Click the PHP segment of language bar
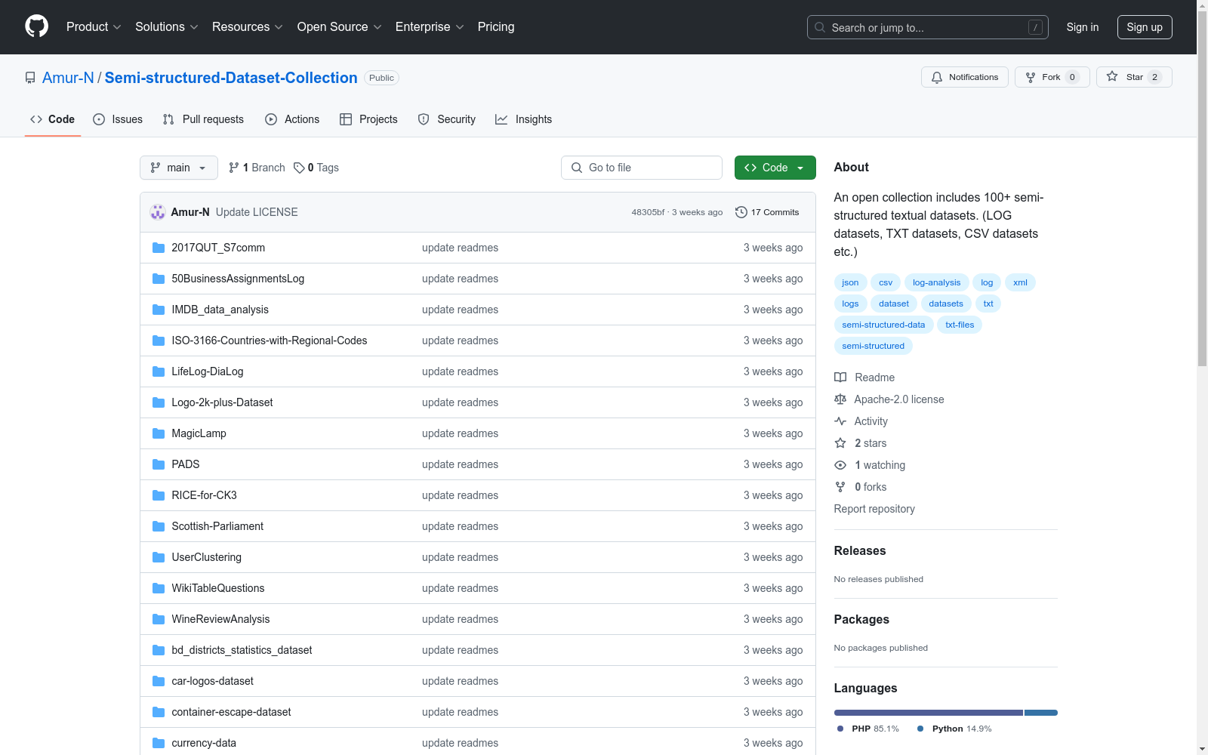Viewport: 1208px width, 755px height. pos(929,713)
